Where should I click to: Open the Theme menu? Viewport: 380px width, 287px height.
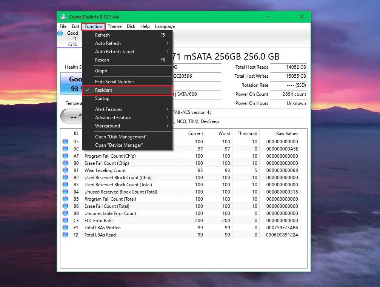pos(114,26)
